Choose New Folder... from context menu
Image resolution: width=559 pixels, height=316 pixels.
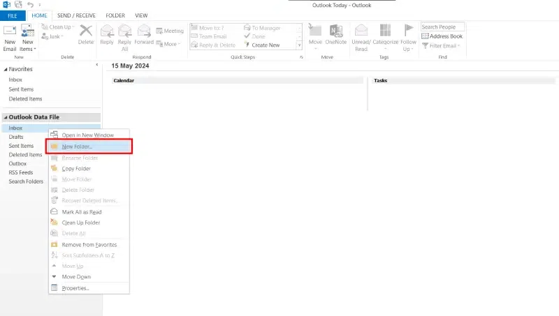tap(89, 146)
